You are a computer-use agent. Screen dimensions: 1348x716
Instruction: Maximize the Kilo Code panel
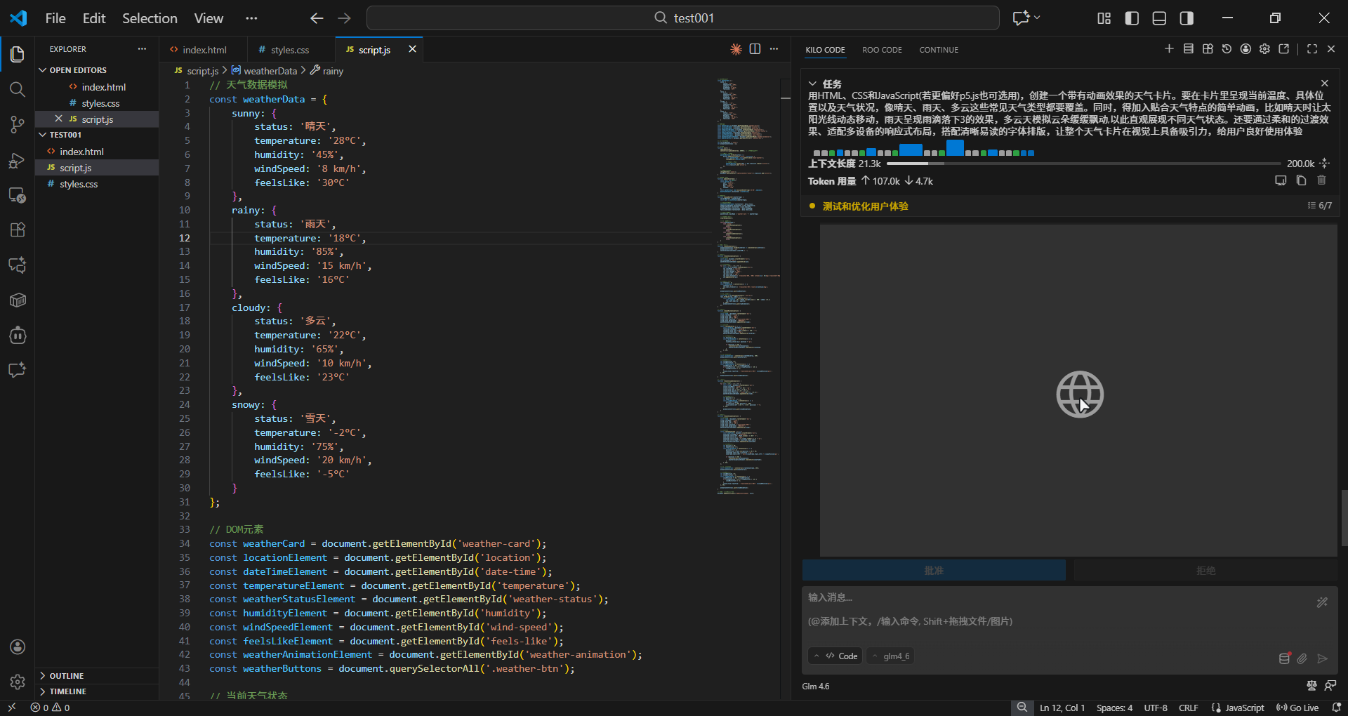pyautogui.click(x=1312, y=49)
